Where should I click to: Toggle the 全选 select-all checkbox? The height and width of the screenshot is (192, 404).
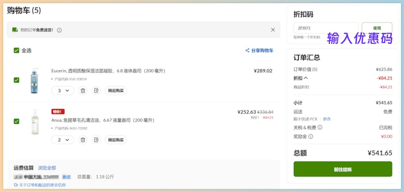[16, 50]
